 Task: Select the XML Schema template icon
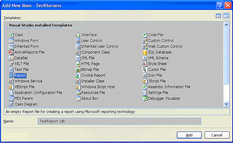click(145, 58)
